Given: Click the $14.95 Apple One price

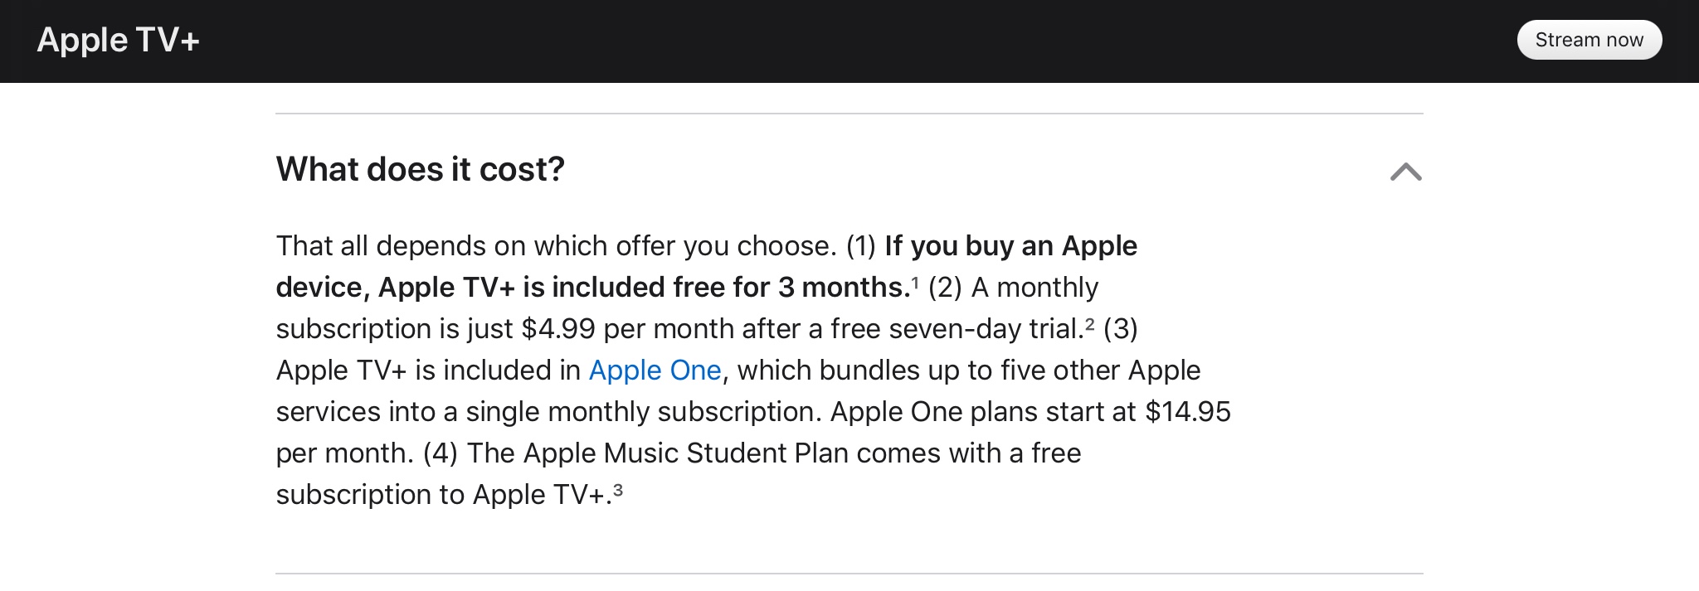Looking at the screenshot, I should point(1187,412).
